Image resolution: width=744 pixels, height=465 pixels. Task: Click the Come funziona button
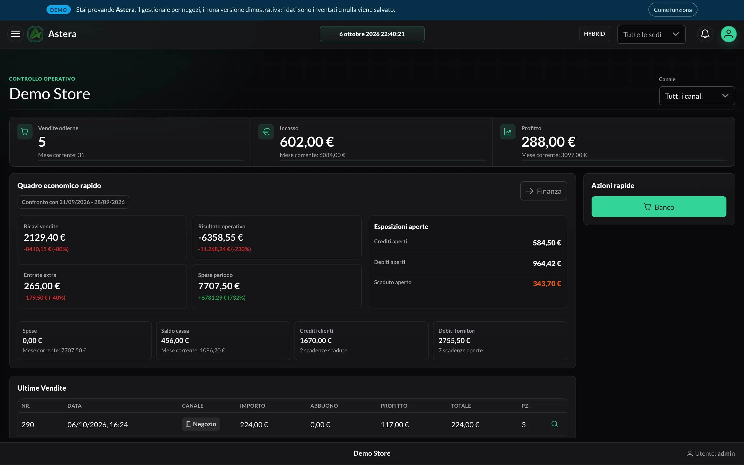pyautogui.click(x=673, y=10)
